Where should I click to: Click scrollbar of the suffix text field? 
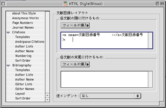coord(150,79)
